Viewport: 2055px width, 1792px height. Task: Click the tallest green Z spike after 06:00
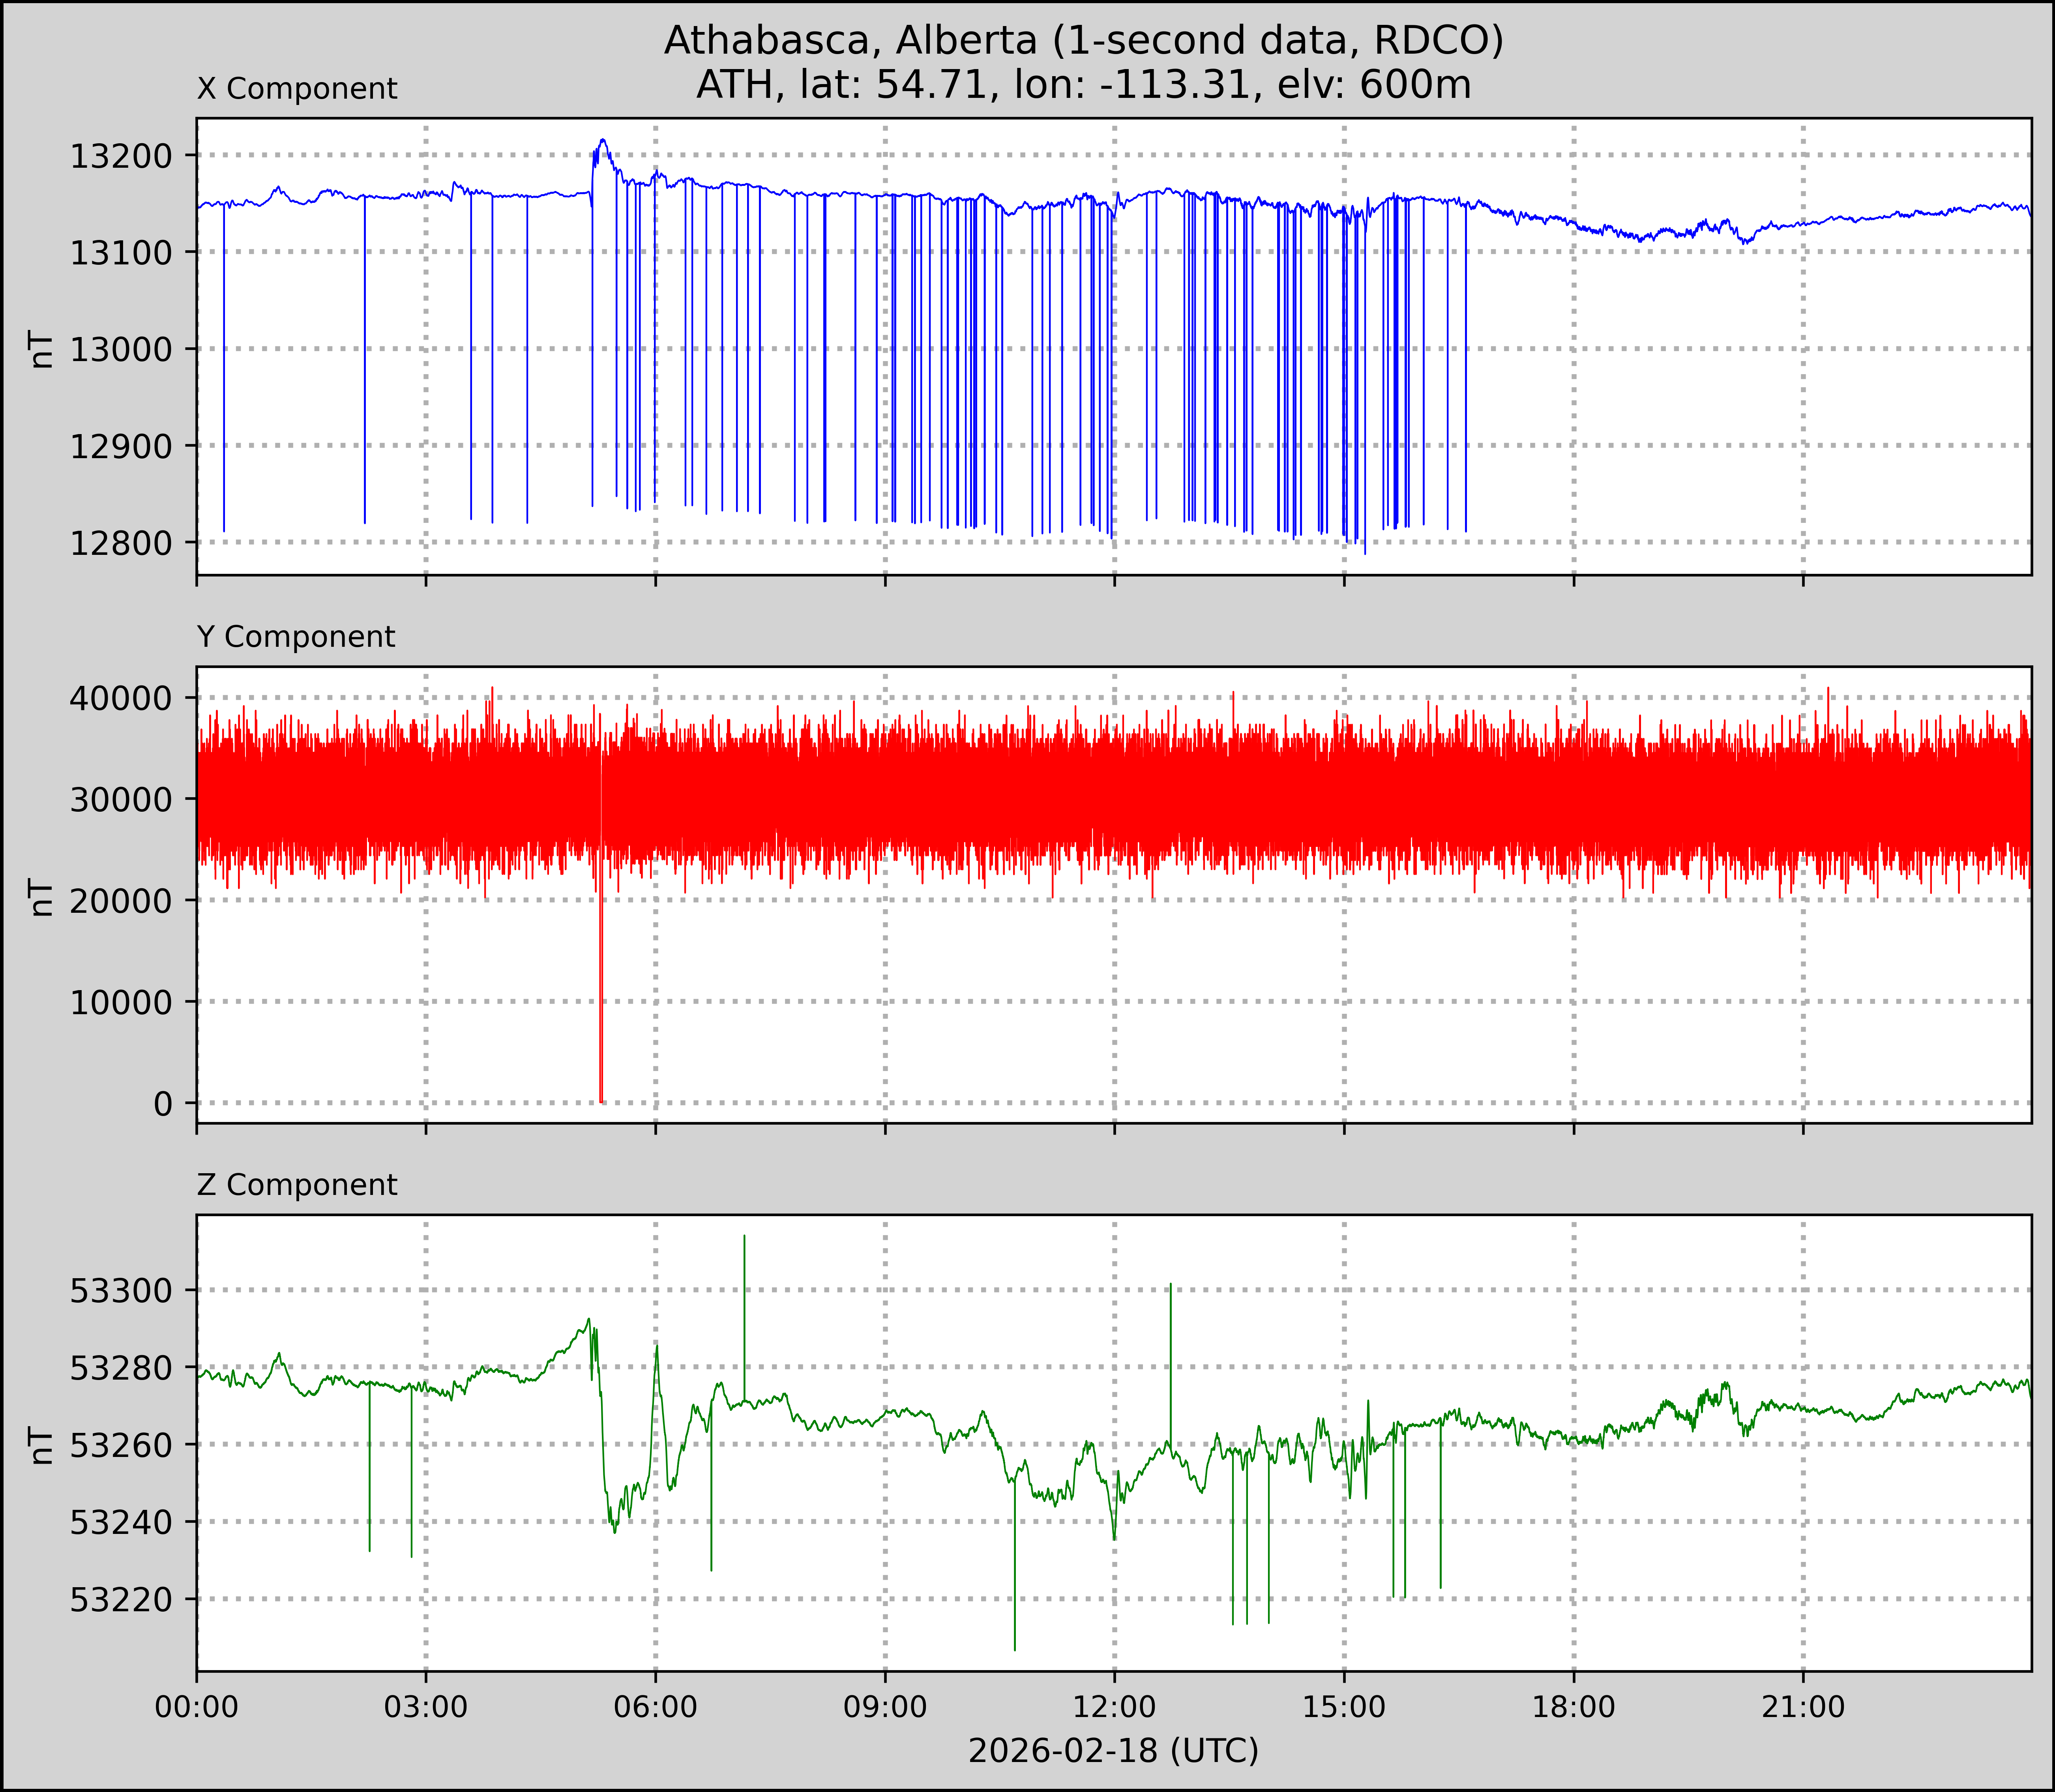pyautogui.click(x=744, y=1300)
